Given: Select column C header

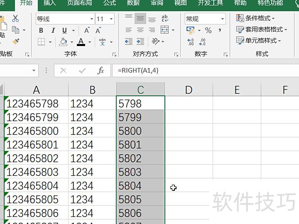Looking at the screenshot, I should point(140,90).
